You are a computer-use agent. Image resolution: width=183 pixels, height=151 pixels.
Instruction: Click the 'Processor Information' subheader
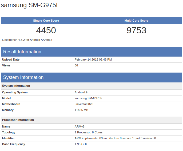(x=91, y=120)
